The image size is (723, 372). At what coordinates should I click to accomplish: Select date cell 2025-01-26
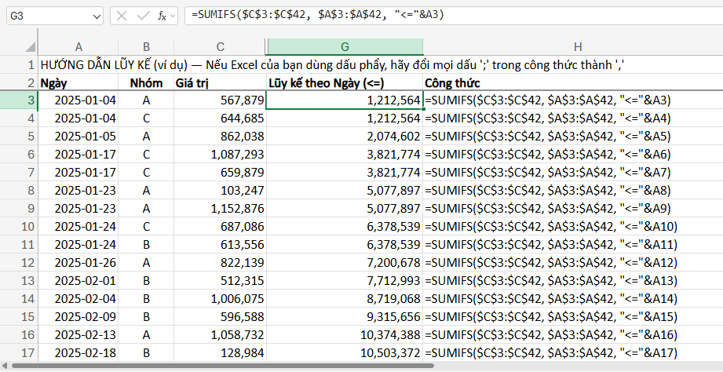(79, 263)
